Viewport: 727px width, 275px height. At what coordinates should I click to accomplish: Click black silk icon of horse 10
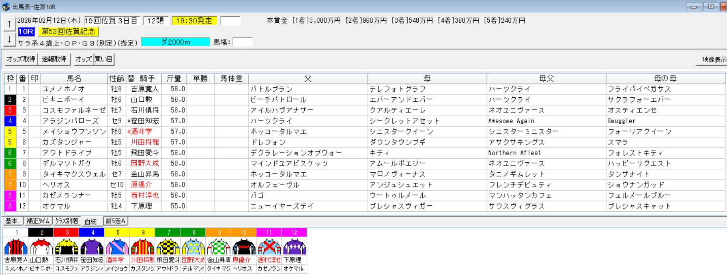[244, 247]
